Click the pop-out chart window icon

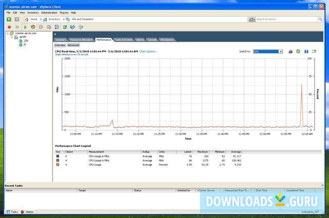(314, 51)
